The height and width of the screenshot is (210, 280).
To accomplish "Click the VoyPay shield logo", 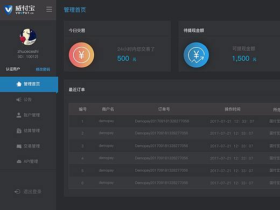I will 9,10.
